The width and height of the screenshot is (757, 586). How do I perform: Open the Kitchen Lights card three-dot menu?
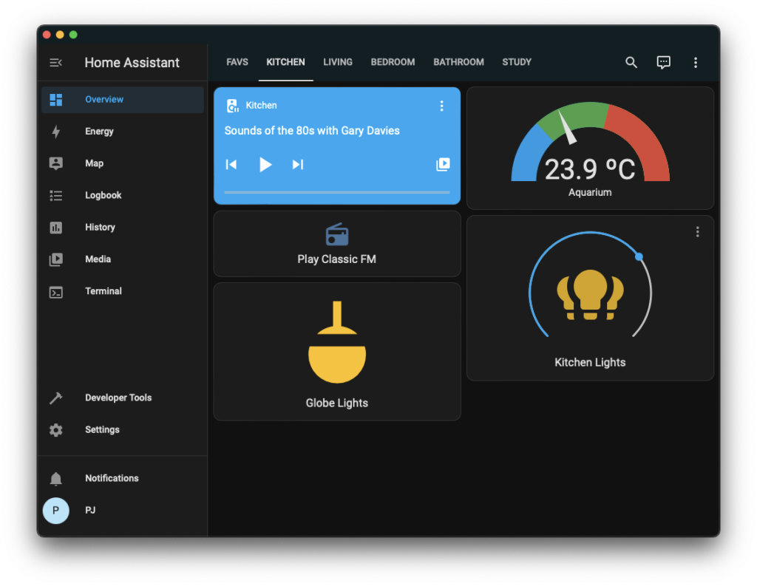697,232
